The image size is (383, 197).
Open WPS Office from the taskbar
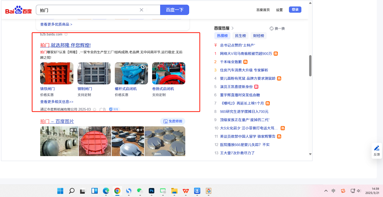(x=186, y=191)
